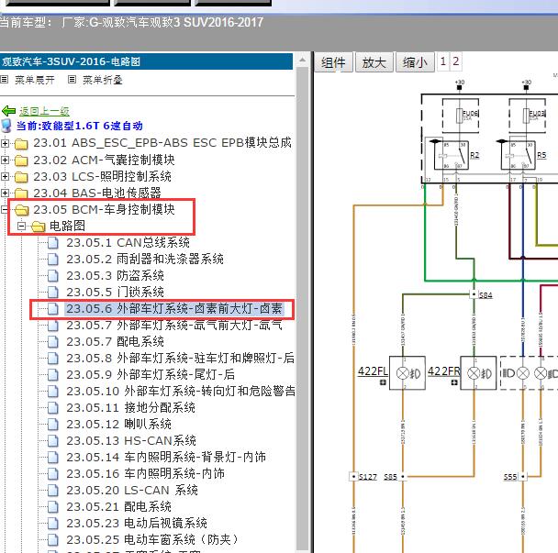Image resolution: width=558 pixels, height=553 pixels.
Task: Open 23.05.2 雨刮器和洗涤器系统
Action: 145,260
